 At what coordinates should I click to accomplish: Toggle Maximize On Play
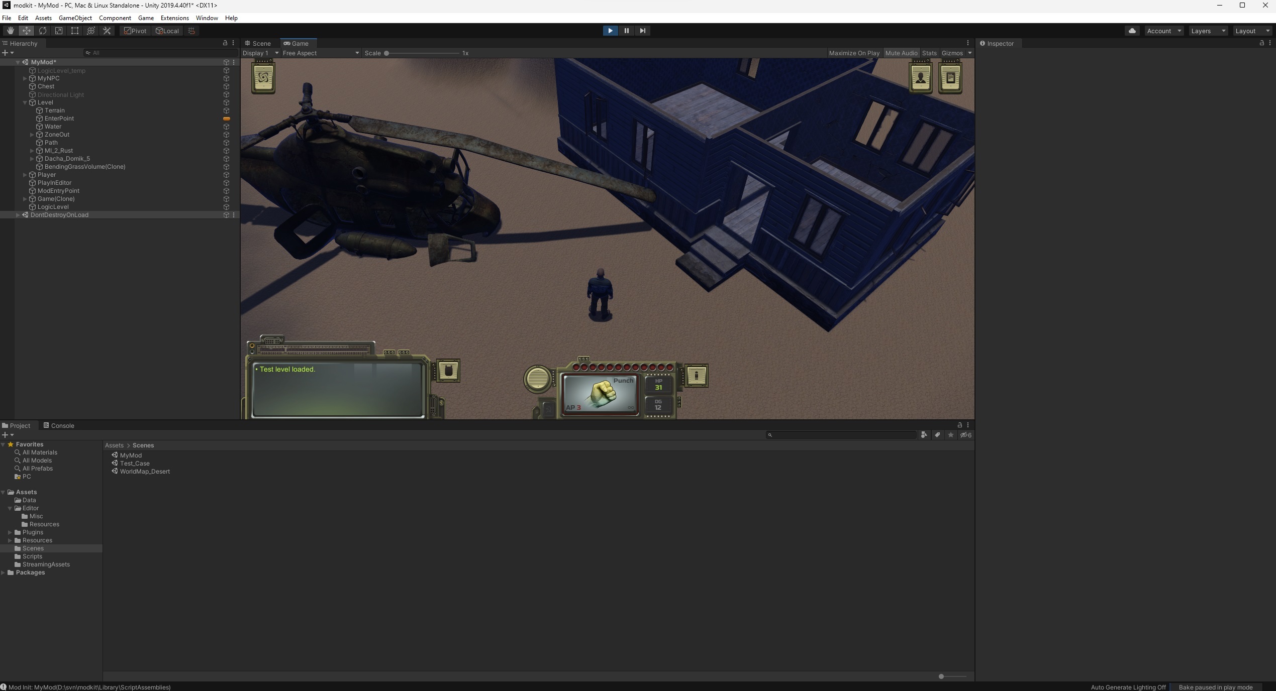(x=854, y=53)
